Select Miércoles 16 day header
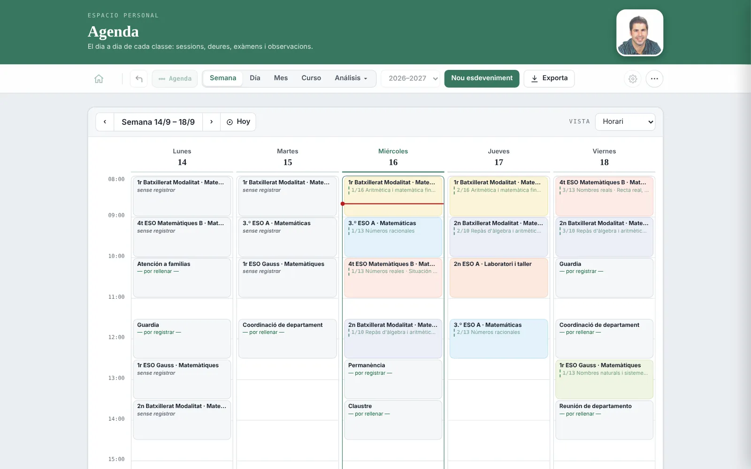Viewport: 751px width, 469px height. pos(393,157)
